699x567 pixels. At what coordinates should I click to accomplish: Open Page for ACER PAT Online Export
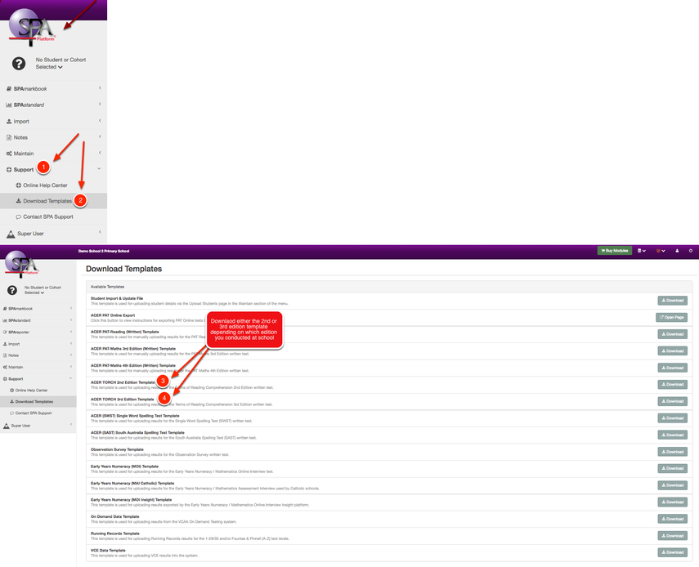(x=670, y=318)
